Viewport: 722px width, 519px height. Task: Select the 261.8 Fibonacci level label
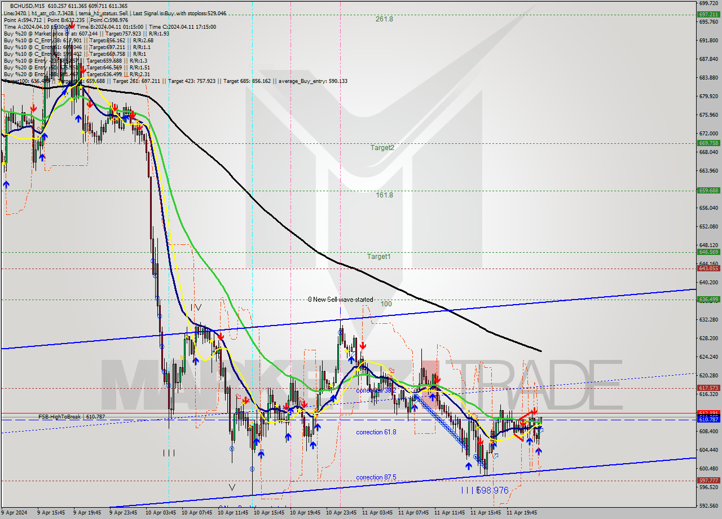pos(384,19)
